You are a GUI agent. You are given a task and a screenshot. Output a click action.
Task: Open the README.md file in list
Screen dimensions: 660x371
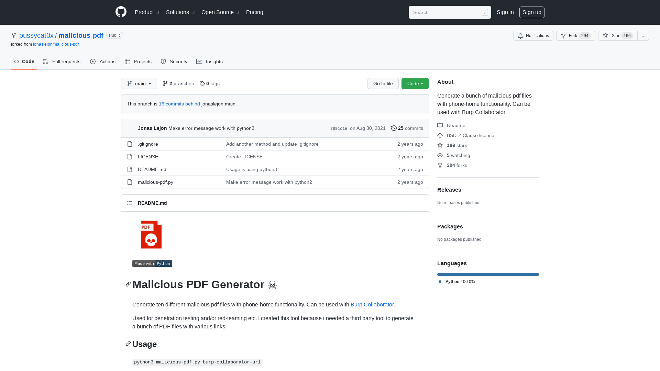152,169
